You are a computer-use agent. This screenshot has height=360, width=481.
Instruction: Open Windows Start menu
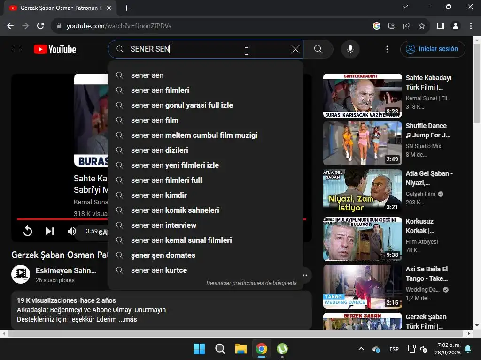point(199,349)
